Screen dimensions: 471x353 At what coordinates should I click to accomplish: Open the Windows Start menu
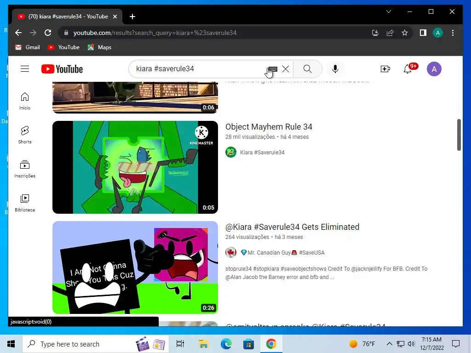tap(11, 344)
